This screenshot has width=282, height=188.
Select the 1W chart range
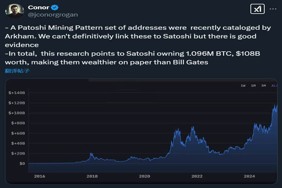point(243,85)
